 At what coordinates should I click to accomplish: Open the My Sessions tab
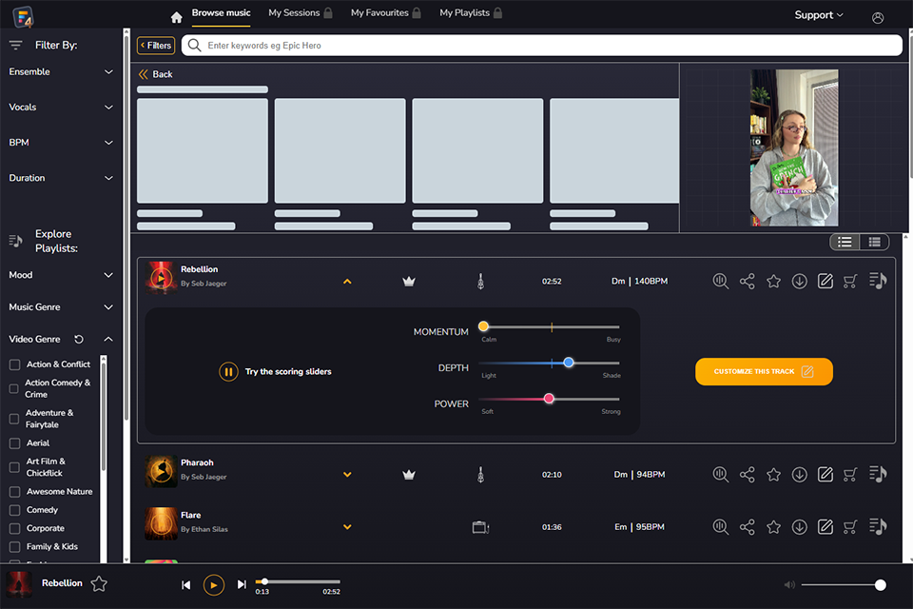[300, 12]
